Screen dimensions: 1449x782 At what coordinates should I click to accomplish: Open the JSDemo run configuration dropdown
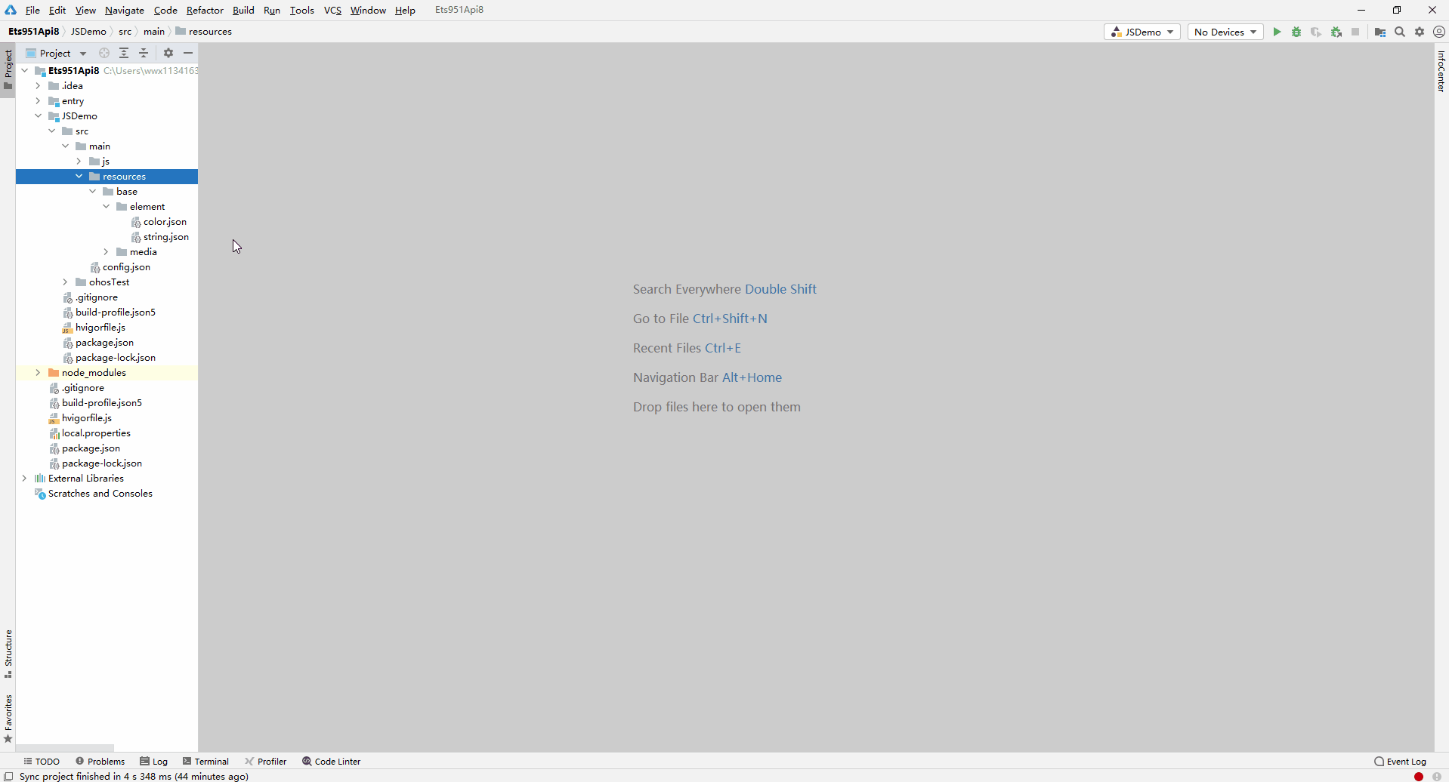(x=1142, y=32)
